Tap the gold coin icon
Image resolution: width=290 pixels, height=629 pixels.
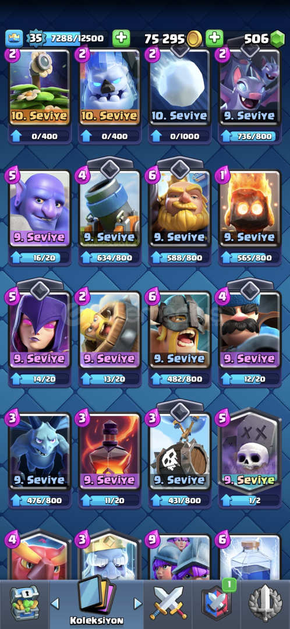click(195, 38)
